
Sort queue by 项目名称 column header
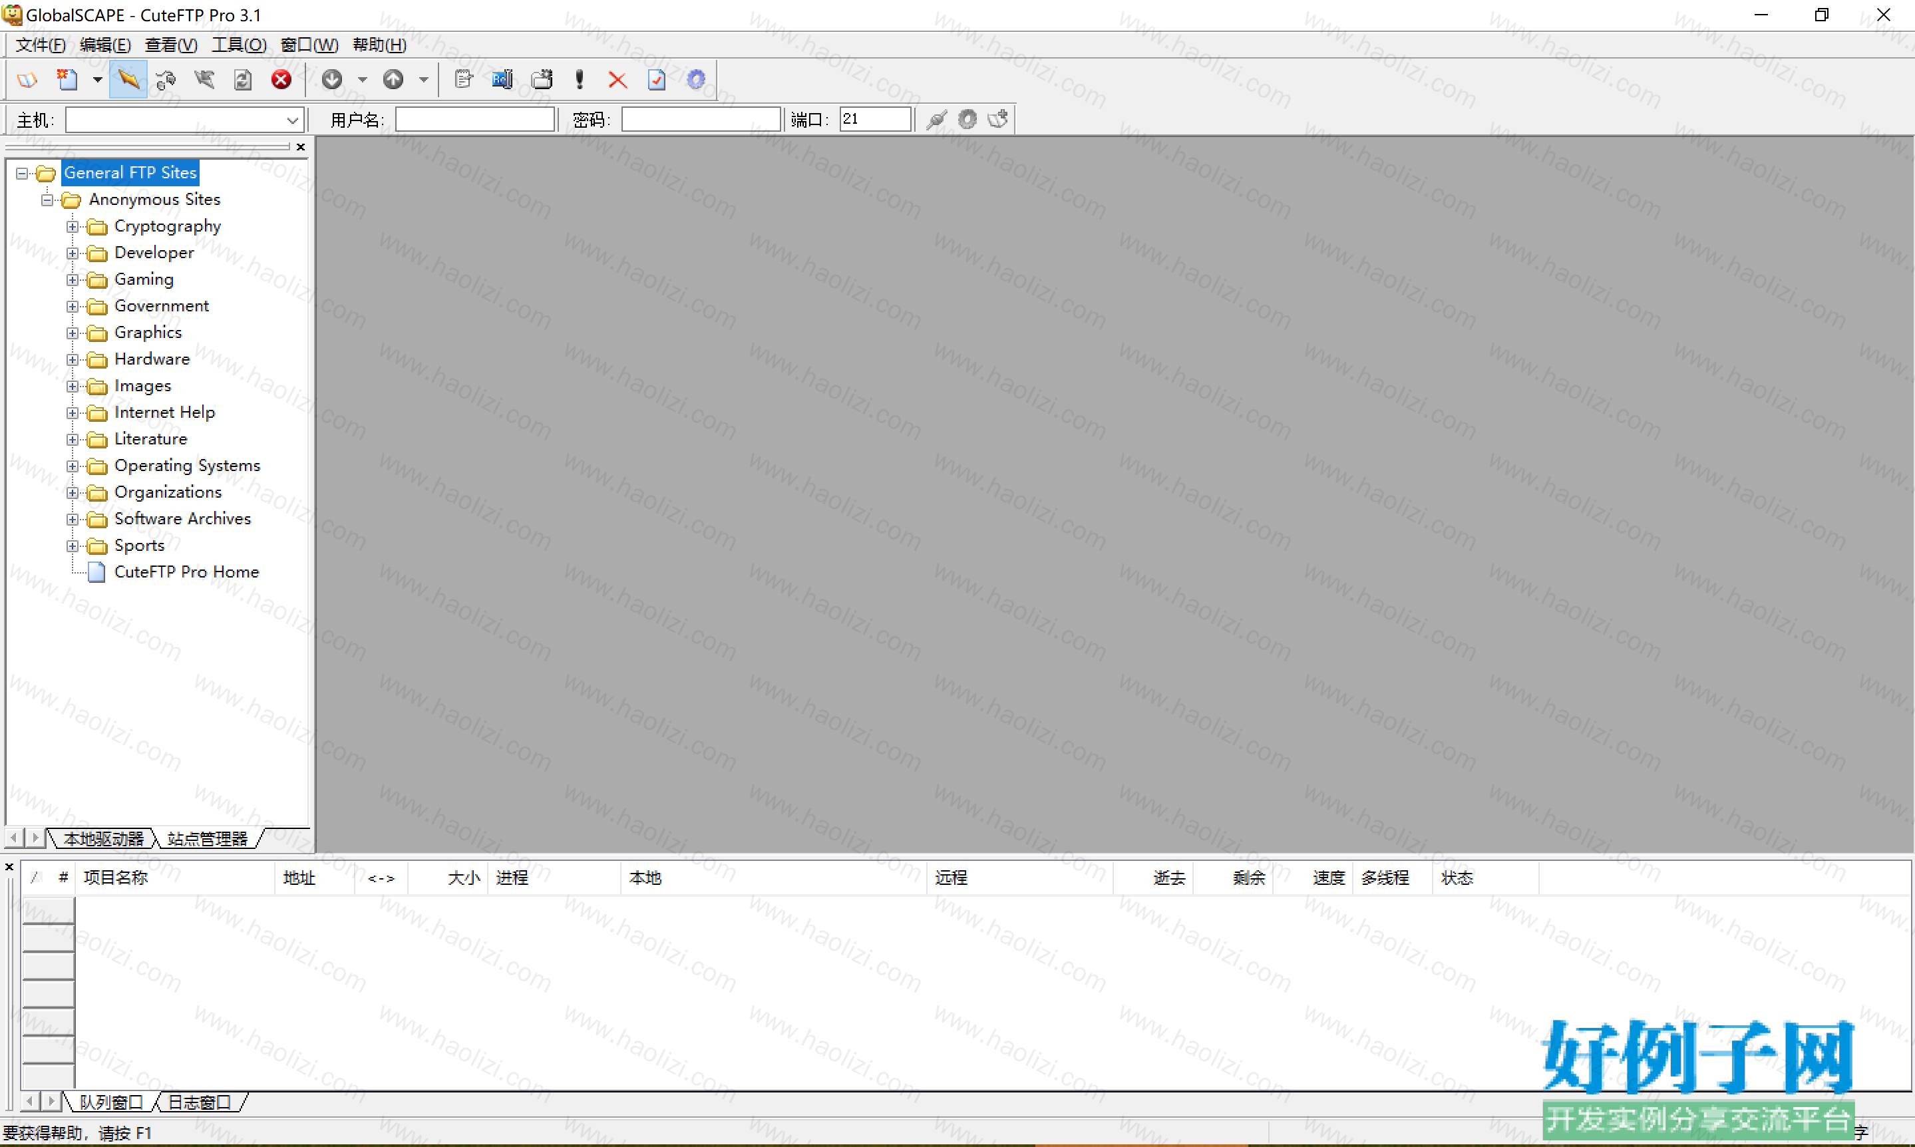[x=174, y=878]
